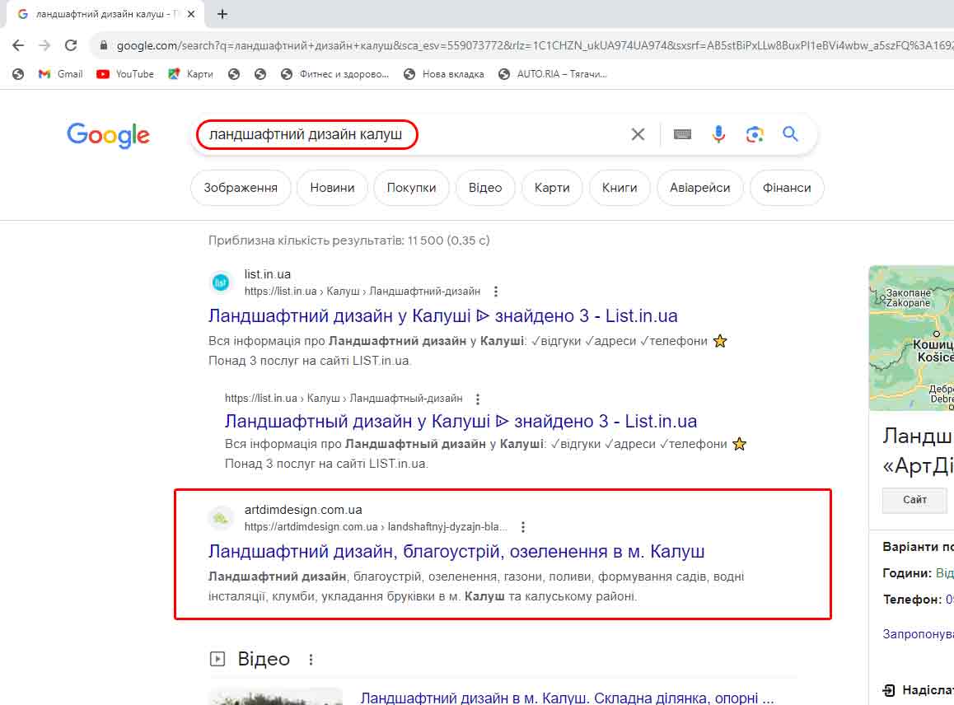Reload the current page
954x705 pixels.
point(71,45)
